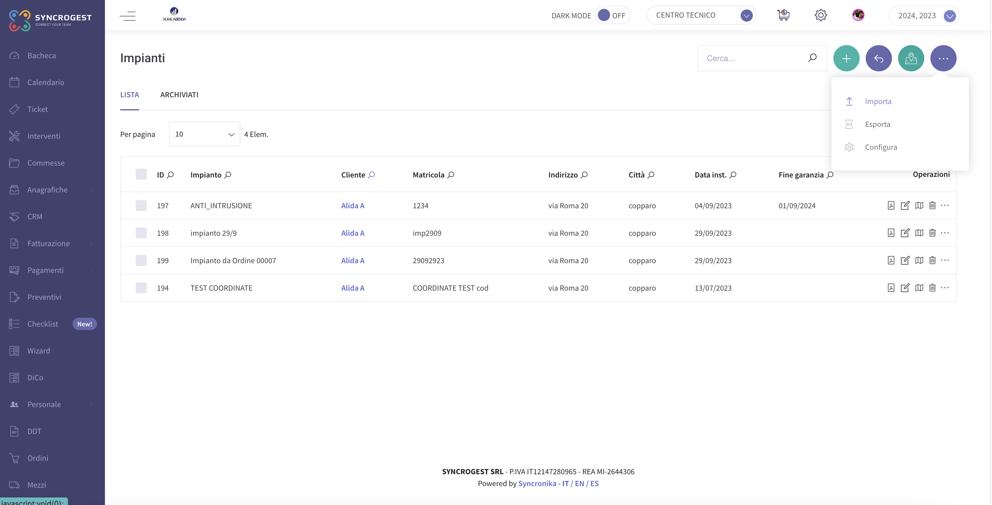Open the map view green button
This screenshot has width=992, height=505.
[x=911, y=58]
